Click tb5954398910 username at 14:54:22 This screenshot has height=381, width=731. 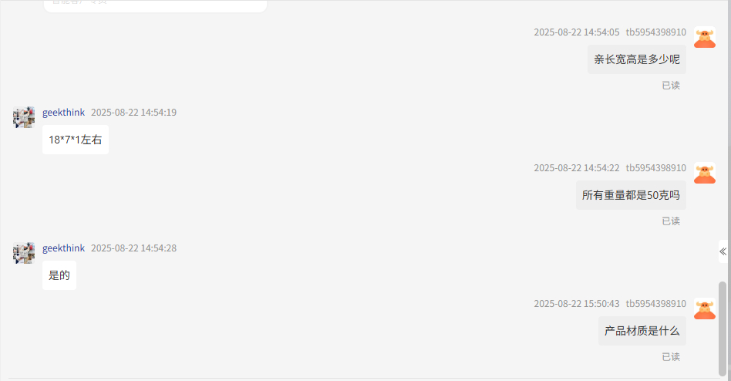tap(656, 168)
